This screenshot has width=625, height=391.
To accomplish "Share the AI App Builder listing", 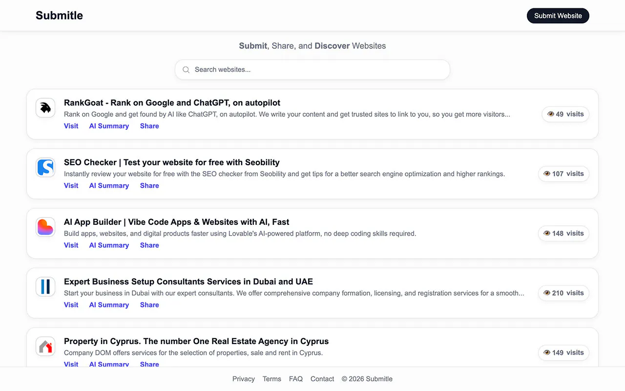I will (x=149, y=245).
